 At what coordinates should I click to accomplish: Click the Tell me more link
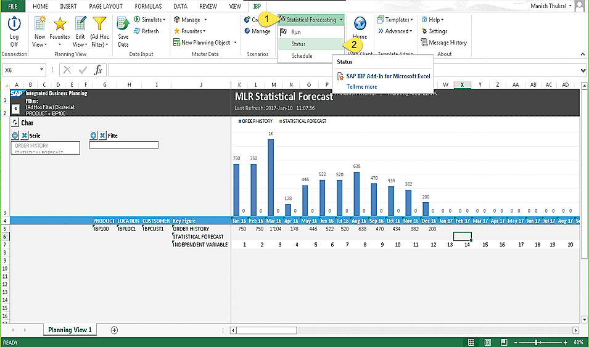[x=361, y=87]
